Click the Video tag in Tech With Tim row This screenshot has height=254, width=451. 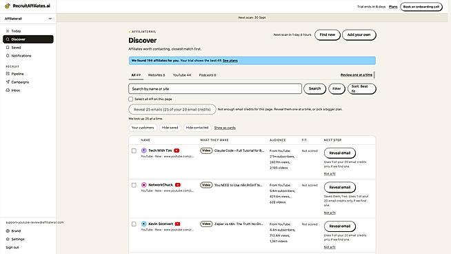pyautogui.click(x=206, y=150)
